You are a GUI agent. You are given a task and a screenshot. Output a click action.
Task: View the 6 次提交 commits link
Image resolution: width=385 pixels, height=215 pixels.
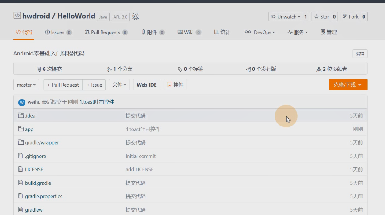point(49,69)
